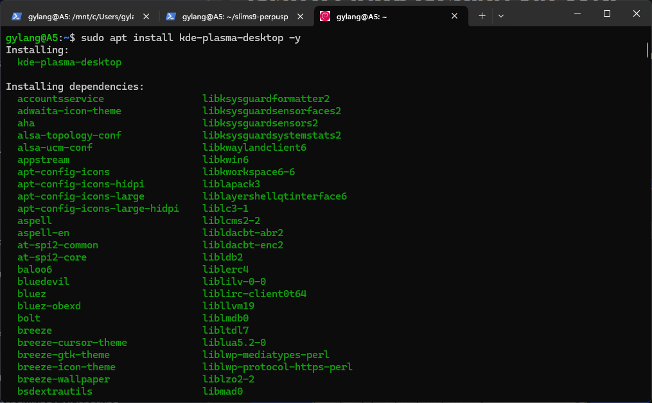Close the ~/slims9-perpusp tab
Image resolution: width=652 pixels, height=403 pixels.
[300, 17]
